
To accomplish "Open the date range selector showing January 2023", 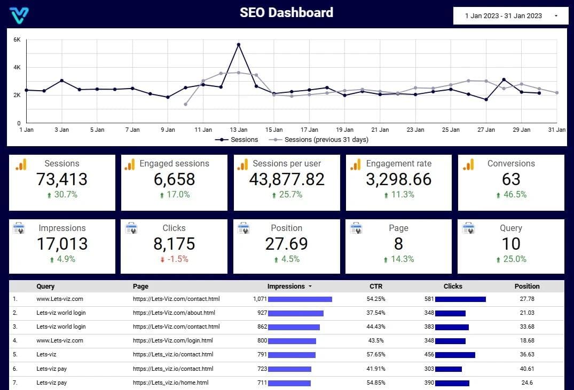I will pos(509,15).
